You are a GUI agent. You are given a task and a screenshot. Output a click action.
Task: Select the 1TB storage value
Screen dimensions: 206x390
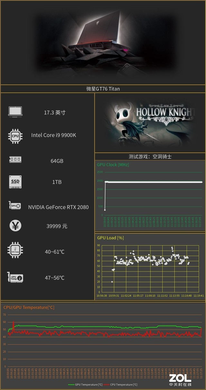pos(57,182)
